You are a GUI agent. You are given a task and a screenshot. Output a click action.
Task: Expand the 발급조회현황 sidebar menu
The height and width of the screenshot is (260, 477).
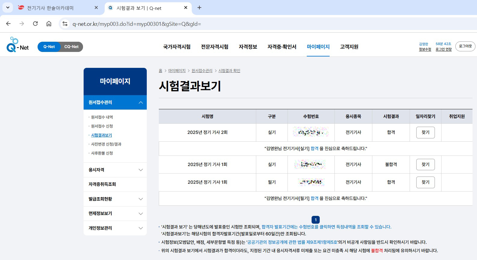pyautogui.click(x=140, y=199)
